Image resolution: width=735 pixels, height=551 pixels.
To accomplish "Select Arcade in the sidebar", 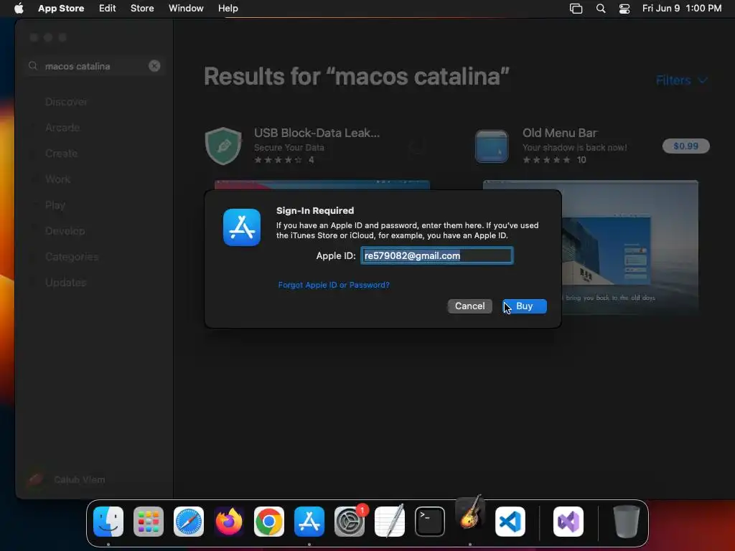I will pos(62,128).
